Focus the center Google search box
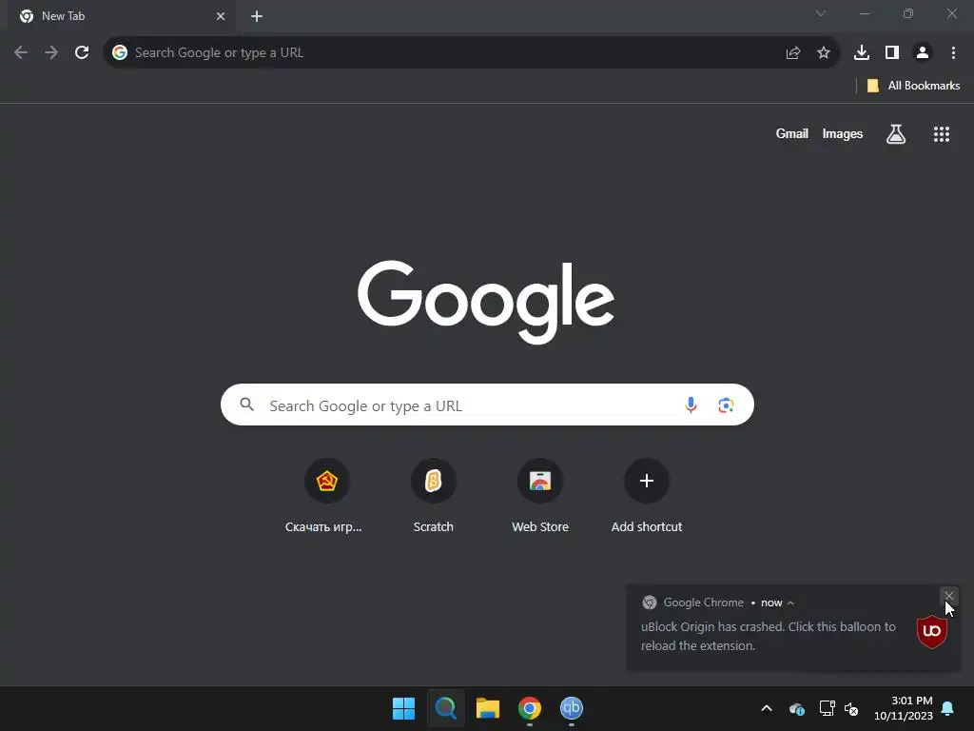Viewport: 974px width, 731px height. pyautogui.click(x=487, y=405)
